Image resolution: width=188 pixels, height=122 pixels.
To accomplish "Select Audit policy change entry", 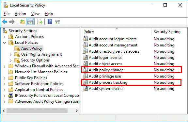I will pos(132,70).
